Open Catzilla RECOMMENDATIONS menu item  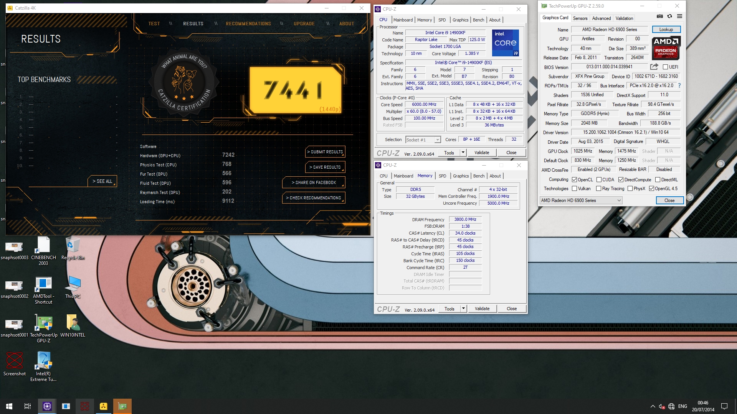pos(248,24)
